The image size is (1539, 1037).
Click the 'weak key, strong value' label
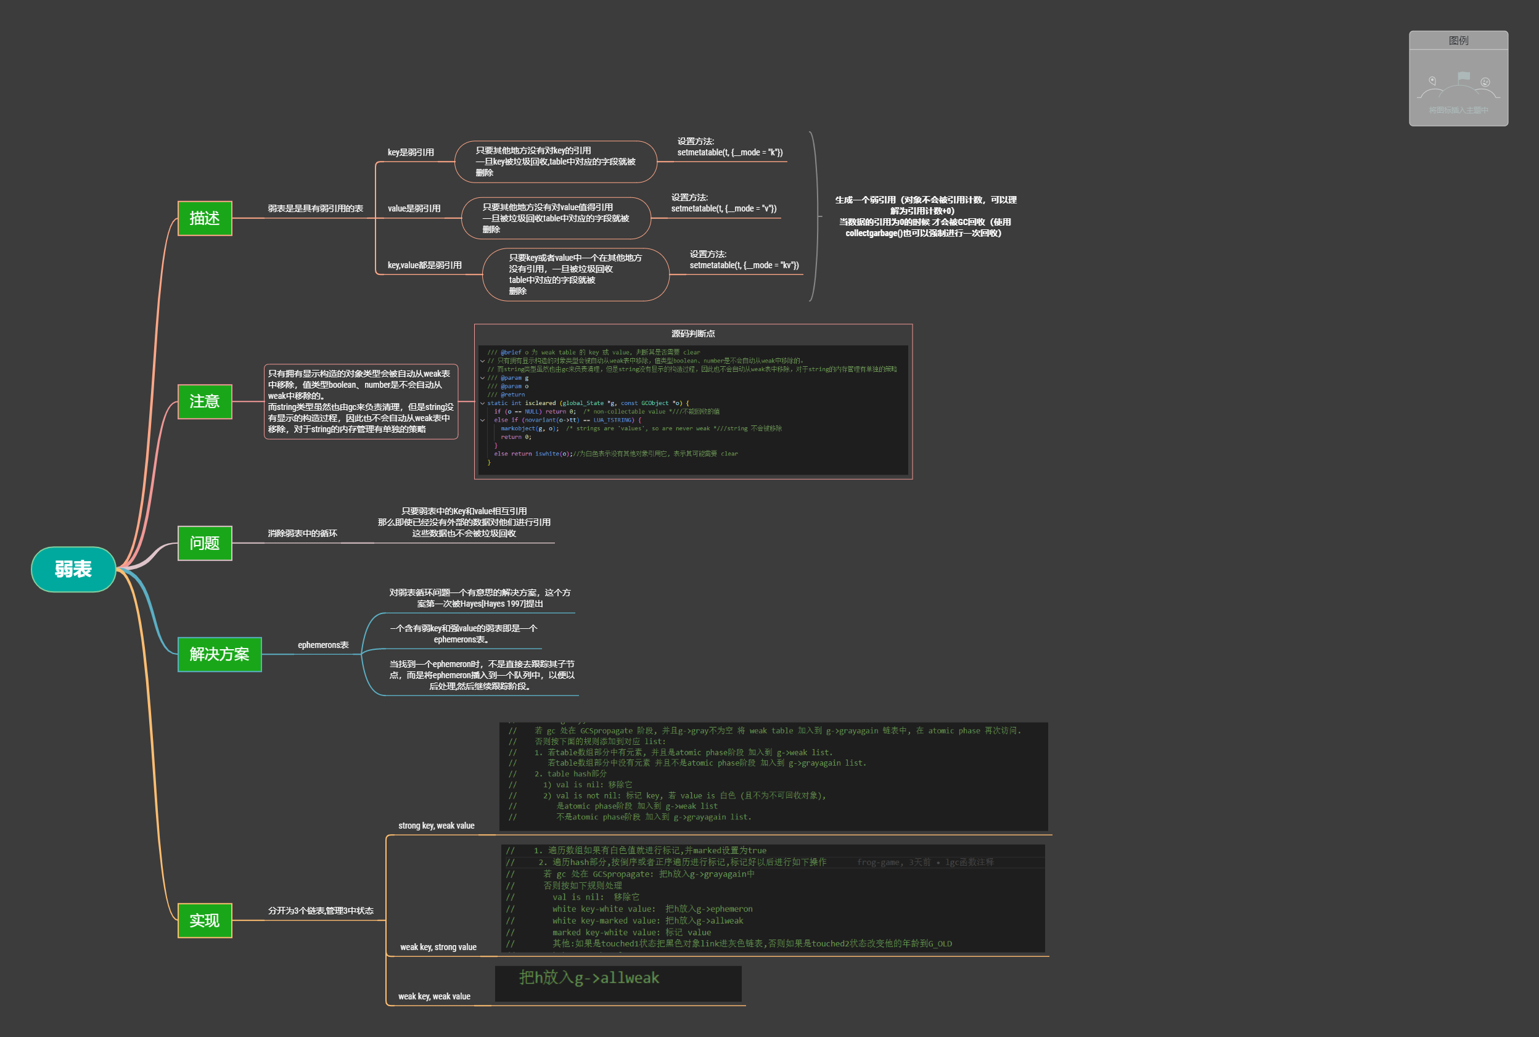pos(438,947)
